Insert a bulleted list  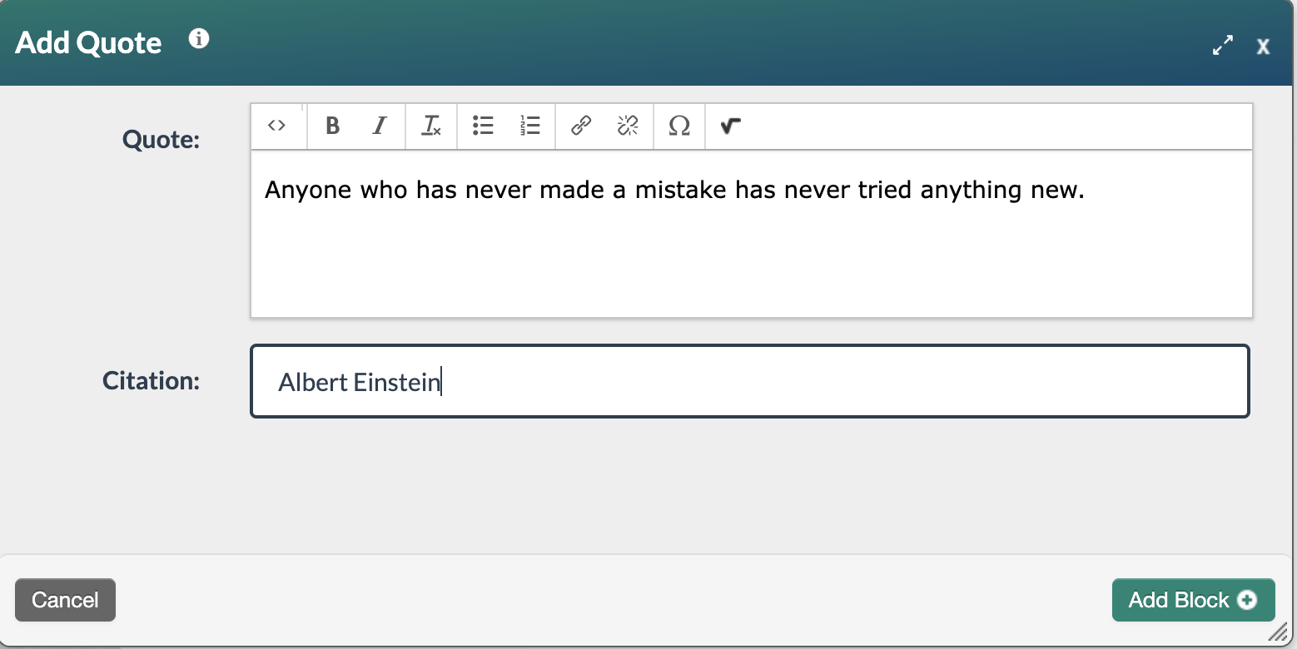(483, 126)
